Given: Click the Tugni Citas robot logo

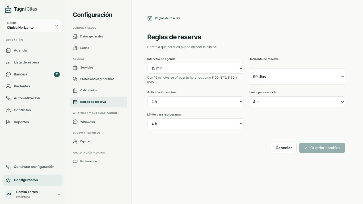Looking at the screenshot, I should (x=8, y=9).
